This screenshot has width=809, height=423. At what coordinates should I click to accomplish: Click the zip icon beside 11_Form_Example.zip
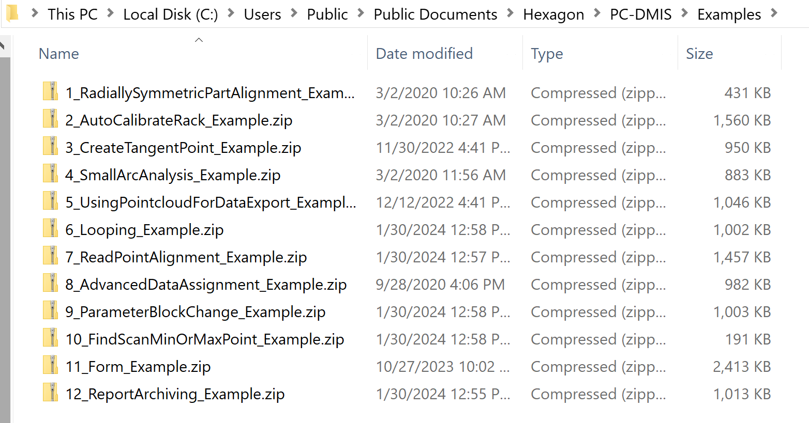(x=50, y=366)
